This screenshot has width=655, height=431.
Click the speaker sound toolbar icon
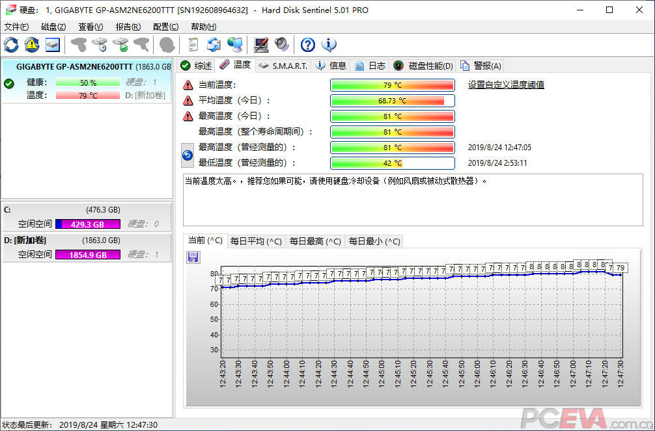point(282,45)
